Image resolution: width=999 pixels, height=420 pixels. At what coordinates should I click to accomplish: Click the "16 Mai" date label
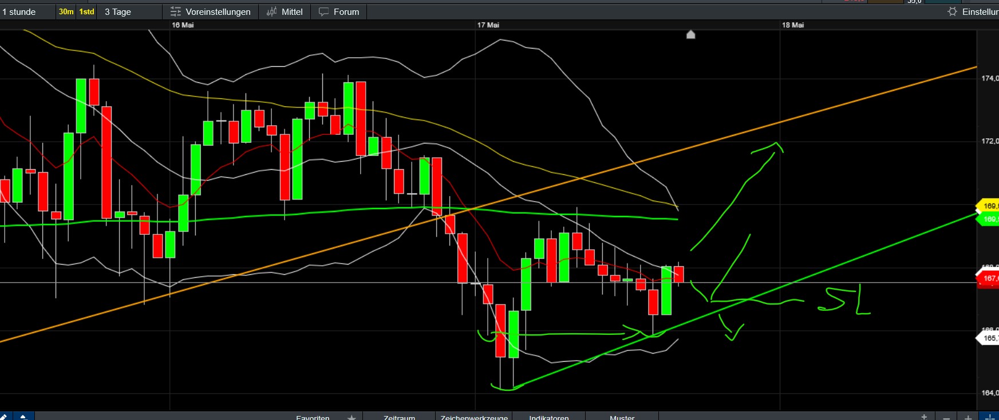[183, 25]
